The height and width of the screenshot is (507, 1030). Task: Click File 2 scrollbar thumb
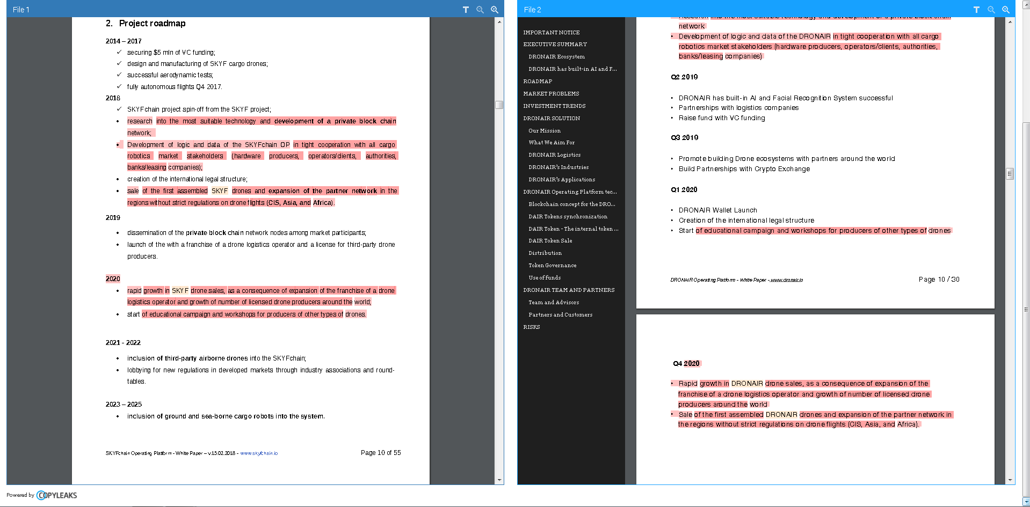pos(1010,174)
